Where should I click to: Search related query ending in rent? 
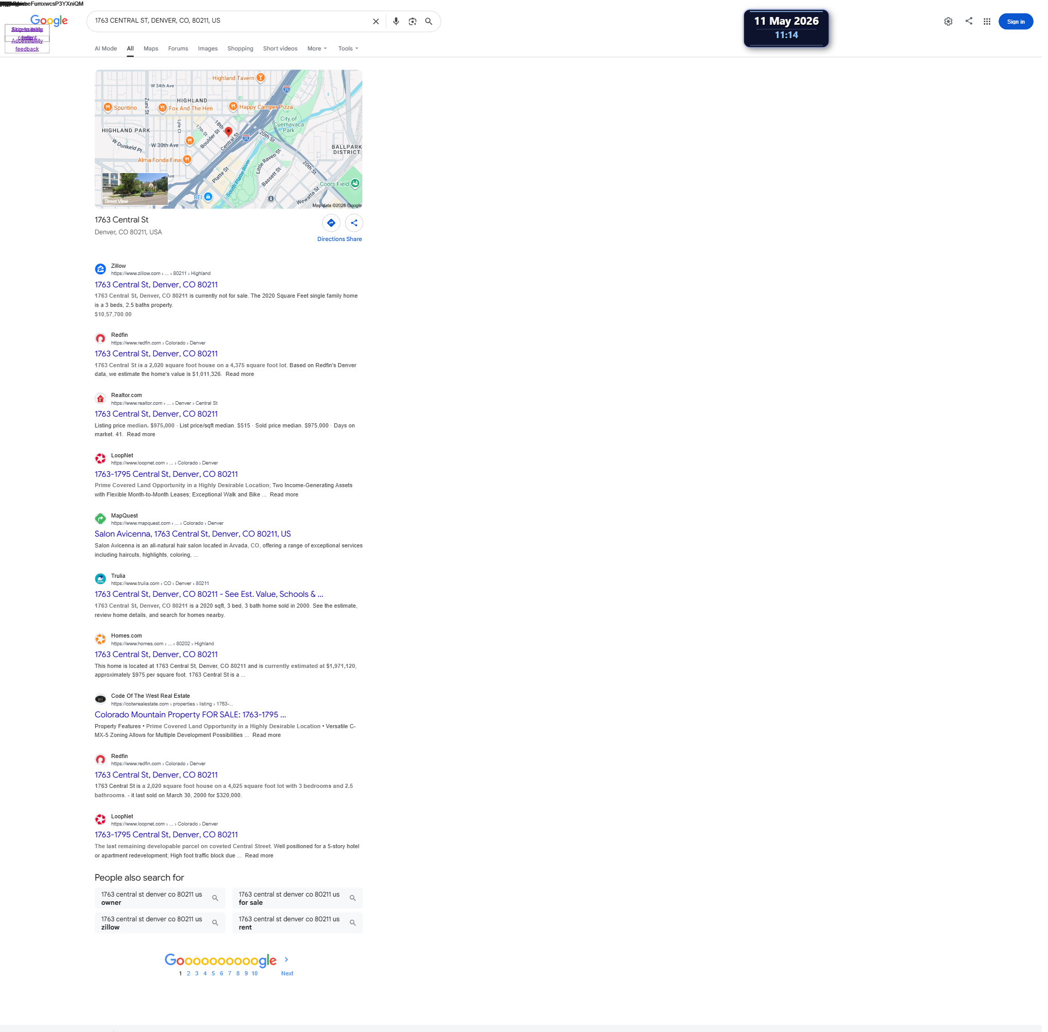[298, 923]
